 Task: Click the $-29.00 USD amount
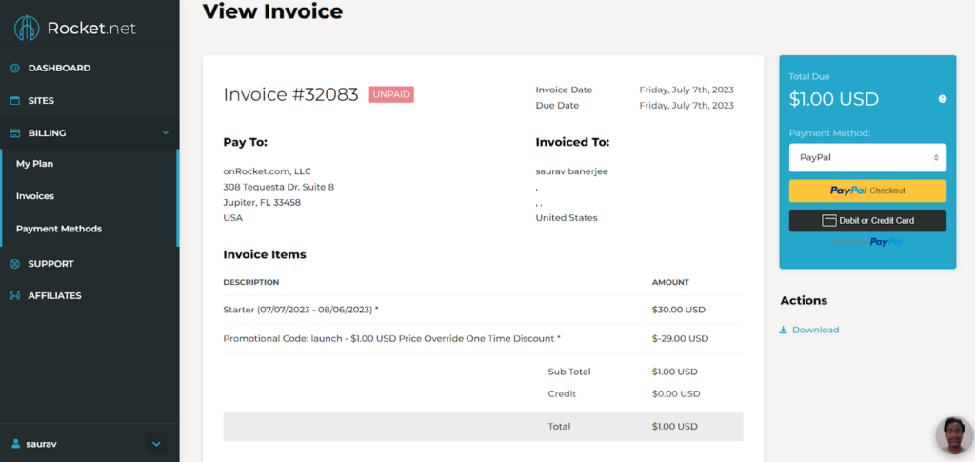680,339
